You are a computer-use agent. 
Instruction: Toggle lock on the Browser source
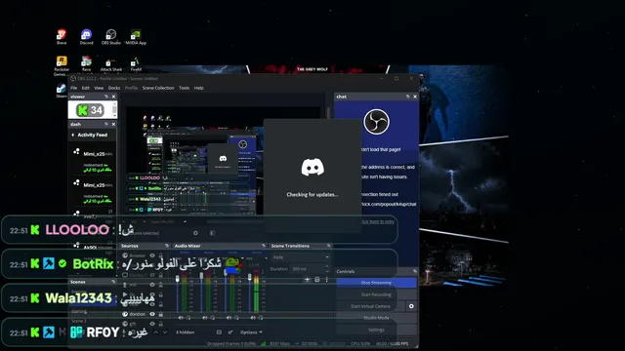[160, 255]
